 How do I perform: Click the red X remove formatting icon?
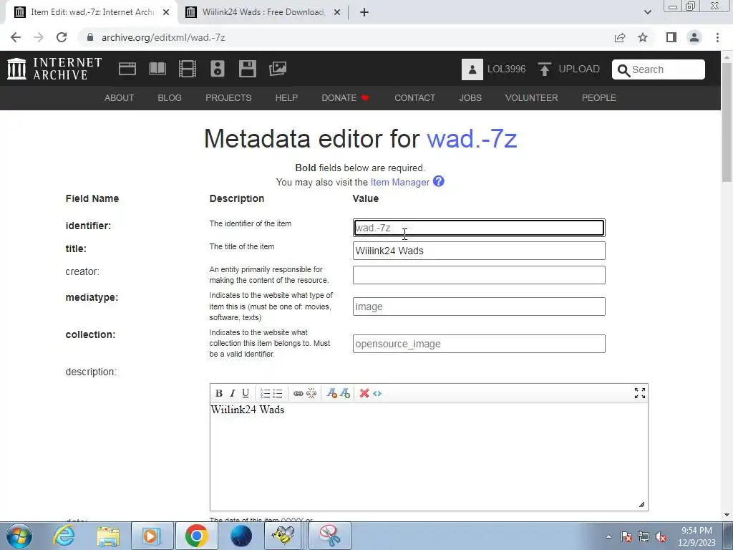[x=364, y=393]
